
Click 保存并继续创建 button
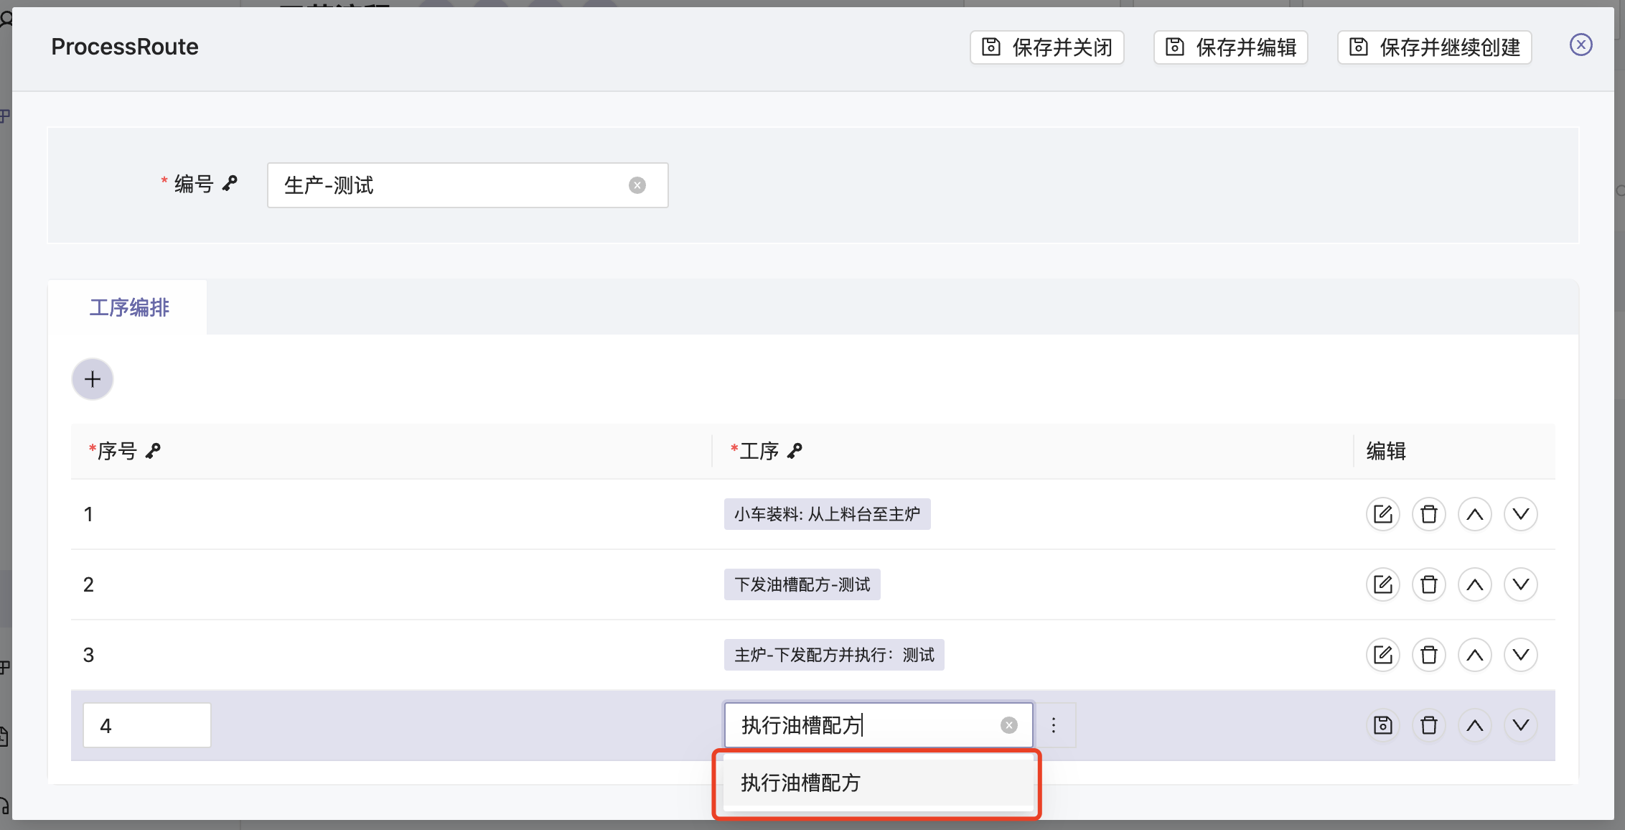point(1434,47)
